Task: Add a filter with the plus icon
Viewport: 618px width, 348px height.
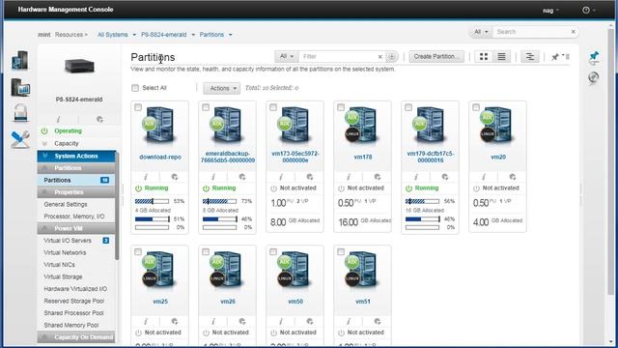Action: click(x=391, y=56)
